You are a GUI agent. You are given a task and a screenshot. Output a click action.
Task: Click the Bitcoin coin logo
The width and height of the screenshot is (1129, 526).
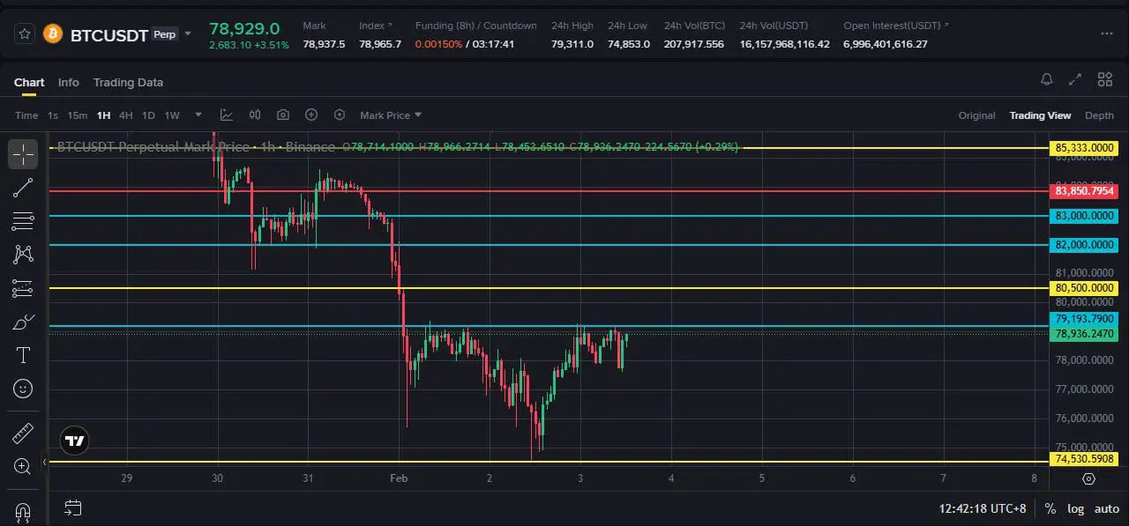(x=53, y=34)
